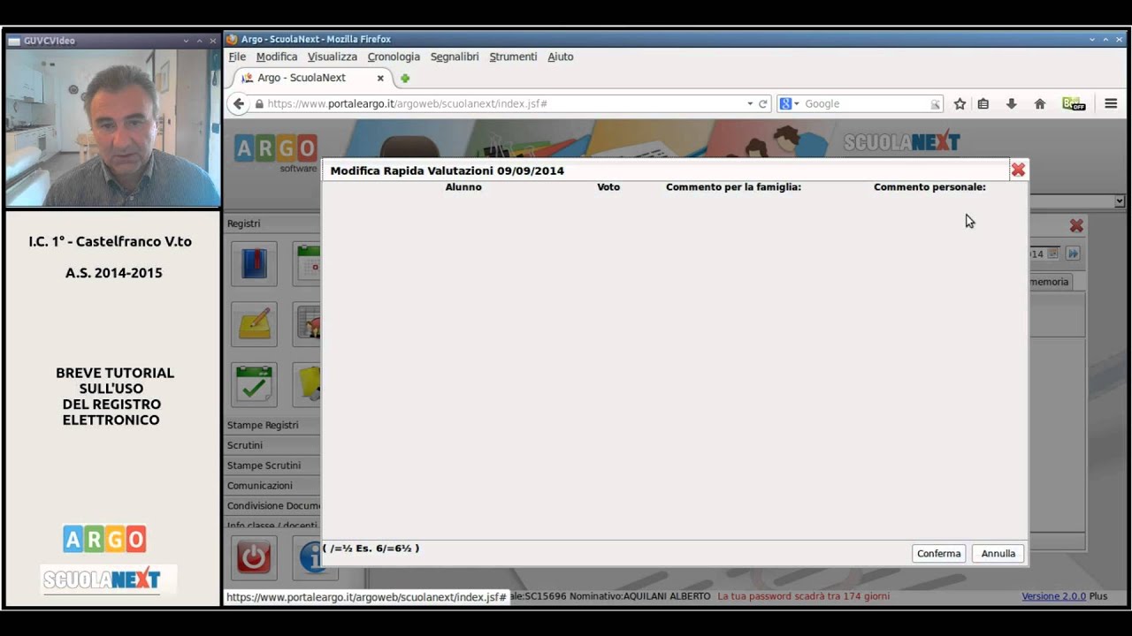
Task: Expand the Stampe Scrutini section
Action: coord(272,466)
